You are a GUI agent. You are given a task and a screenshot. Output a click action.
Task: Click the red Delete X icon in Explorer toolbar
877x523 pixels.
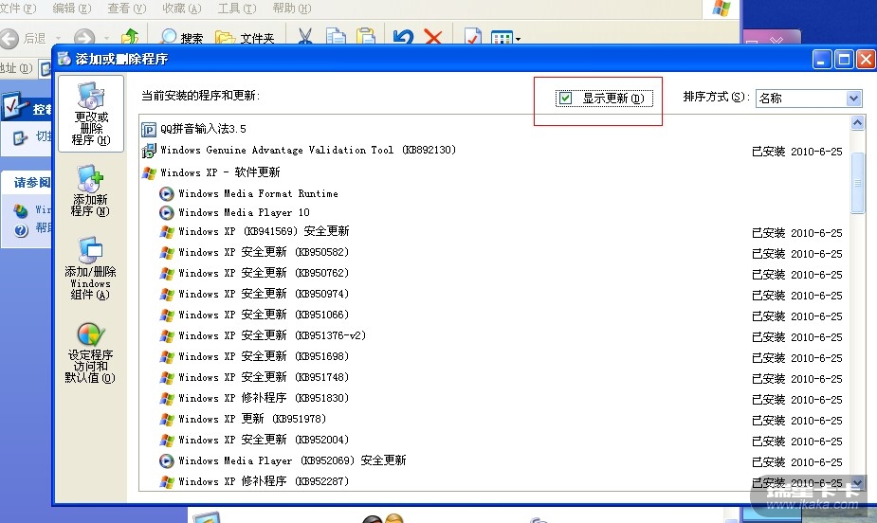433,38
